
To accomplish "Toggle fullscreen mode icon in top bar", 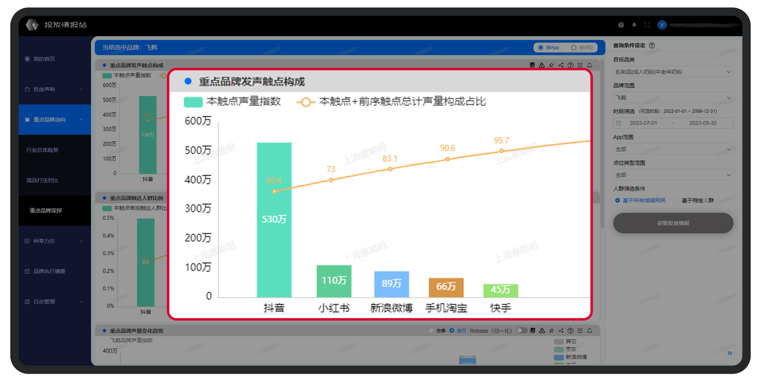I will tap(647, 25).
